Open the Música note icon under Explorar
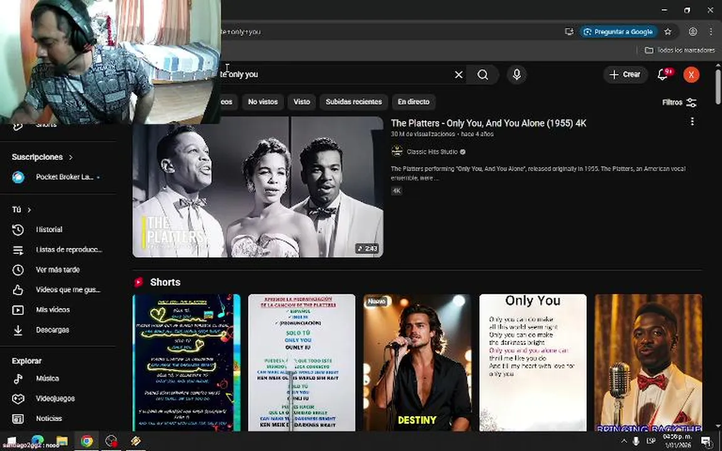 tap(18, 379)
